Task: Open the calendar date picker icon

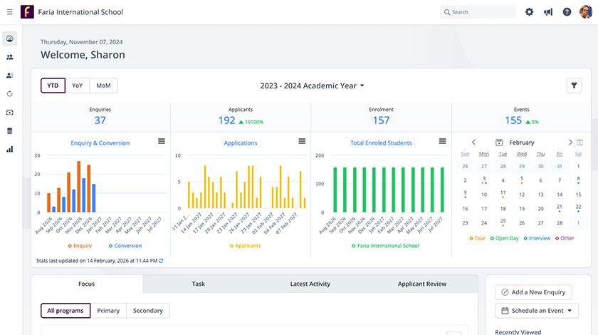Action: click(499, 143)
